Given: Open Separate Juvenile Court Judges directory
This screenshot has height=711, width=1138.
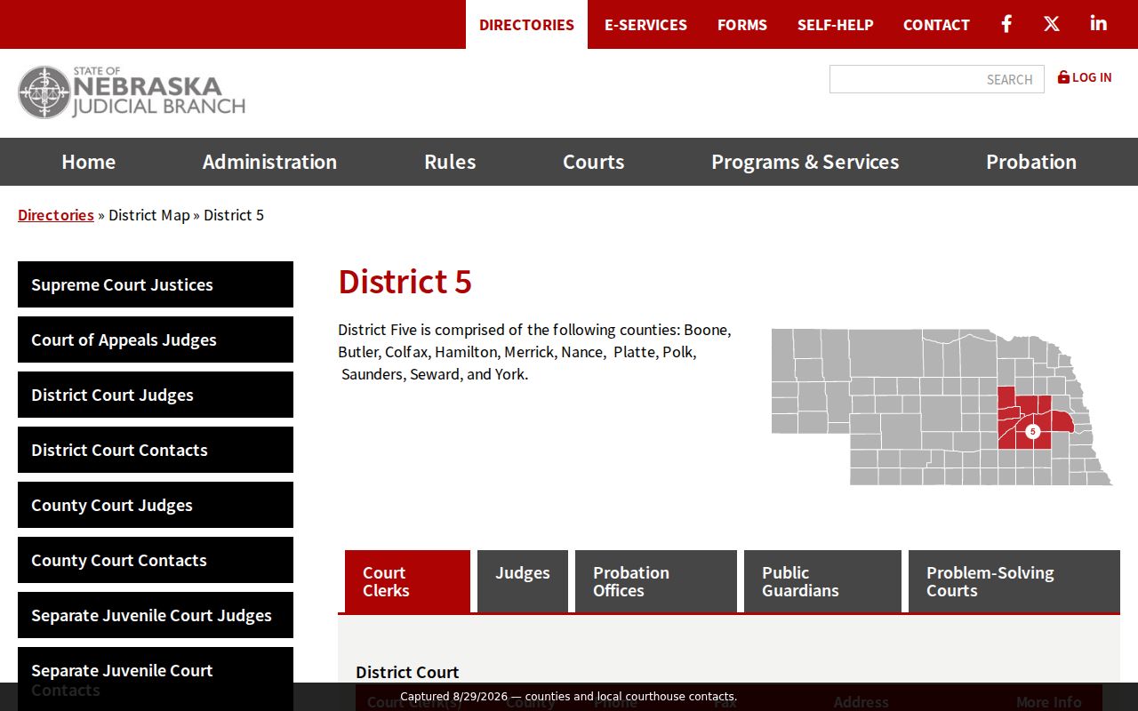Looking at the screenshot, I should point(156,615).
